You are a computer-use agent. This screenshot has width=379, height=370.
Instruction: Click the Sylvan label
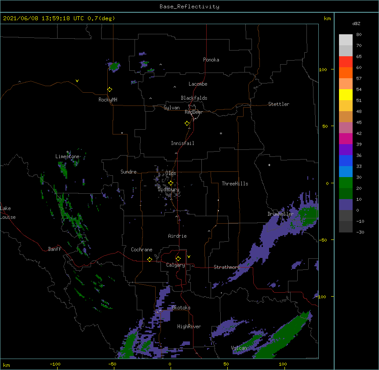(171, 108)
